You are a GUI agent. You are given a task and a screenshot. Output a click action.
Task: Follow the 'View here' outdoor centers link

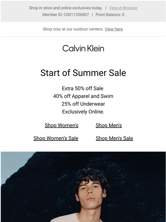coord(114,29)
